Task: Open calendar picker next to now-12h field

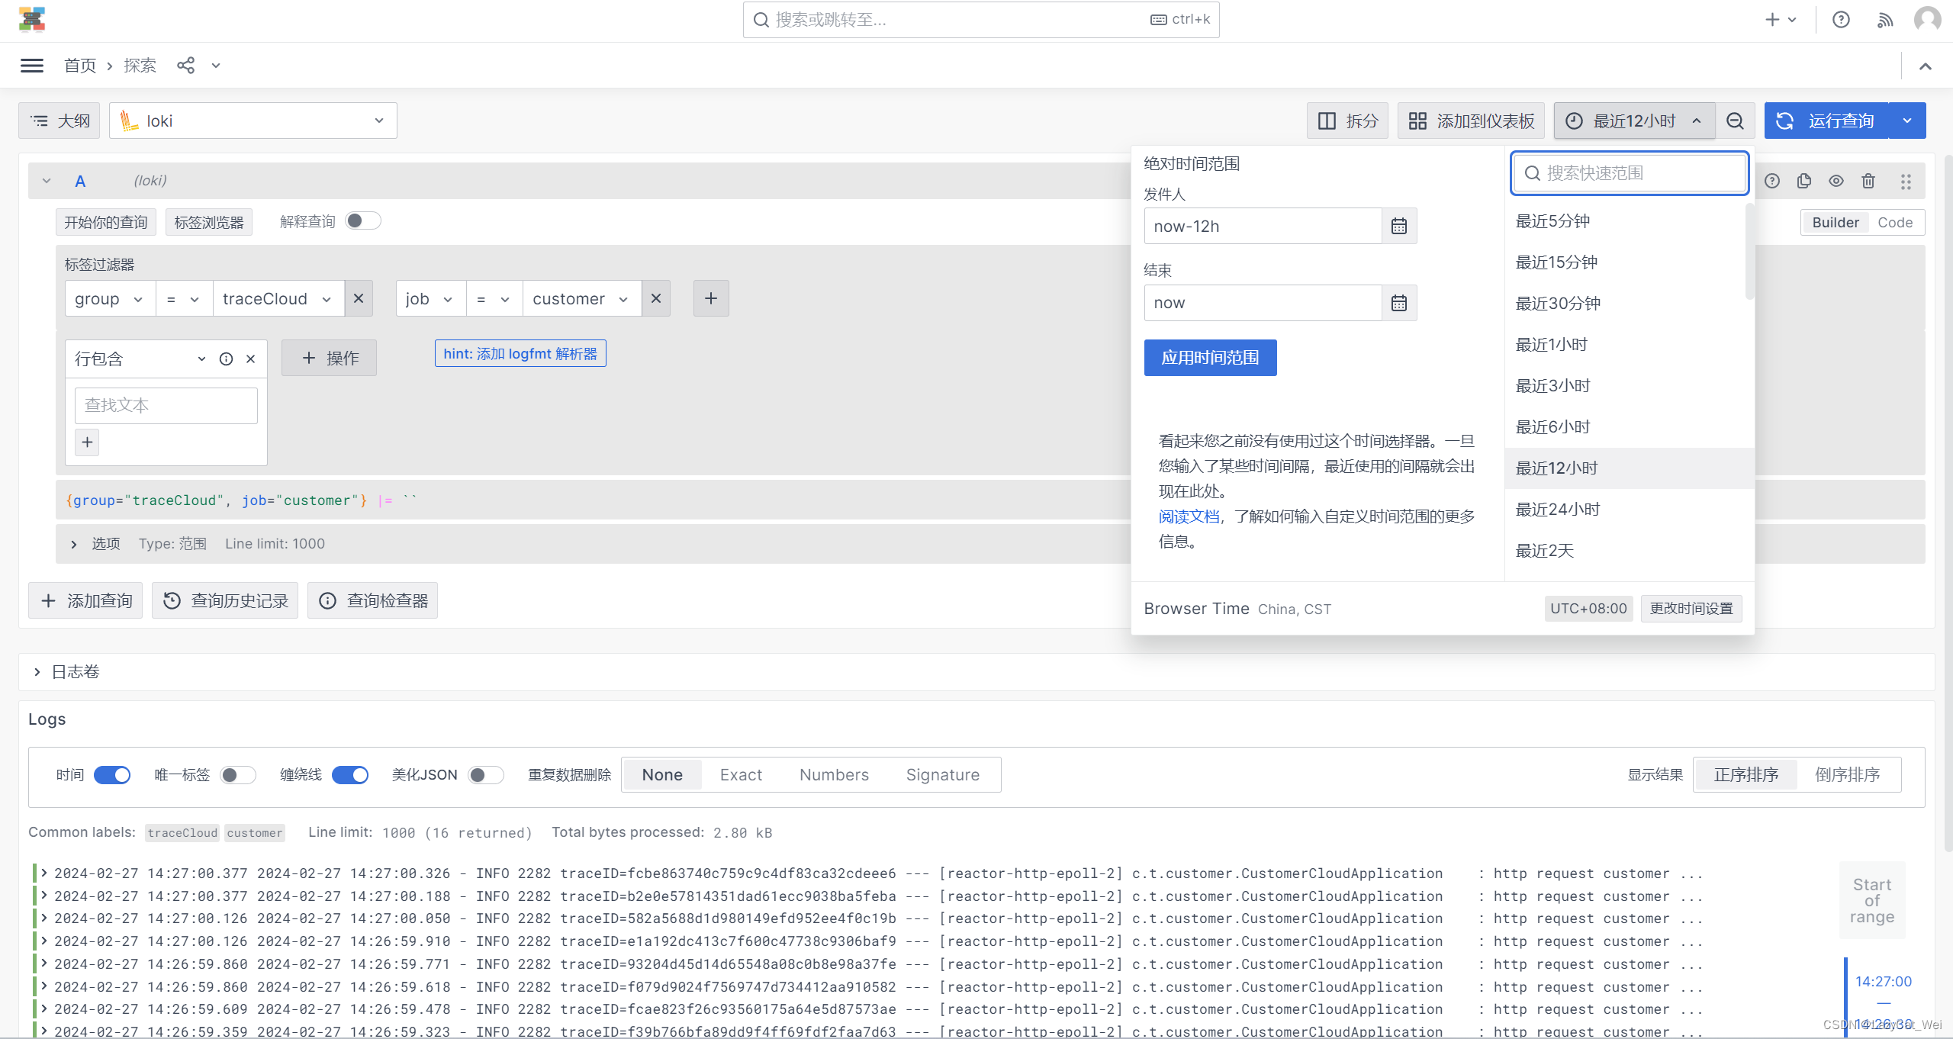Action: (x=1398, y=225)
